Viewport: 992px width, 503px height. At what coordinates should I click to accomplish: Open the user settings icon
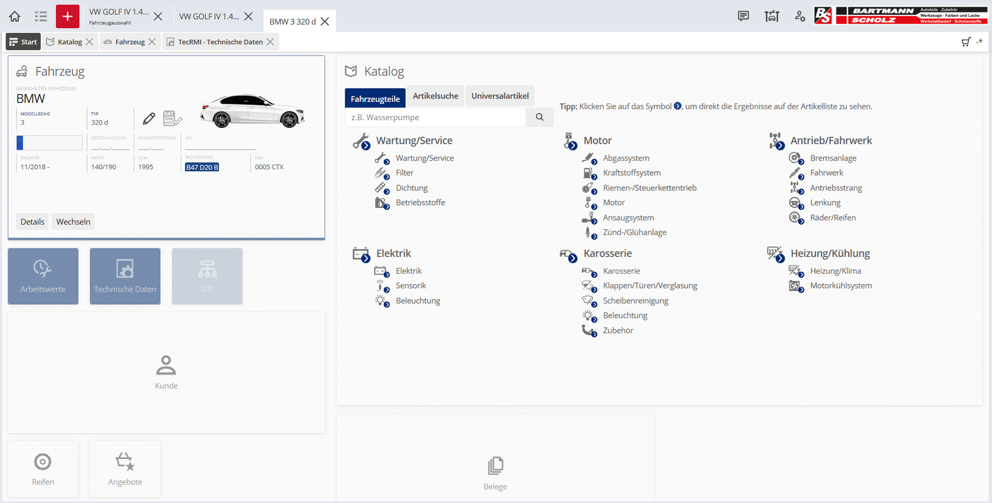point(800,16)
